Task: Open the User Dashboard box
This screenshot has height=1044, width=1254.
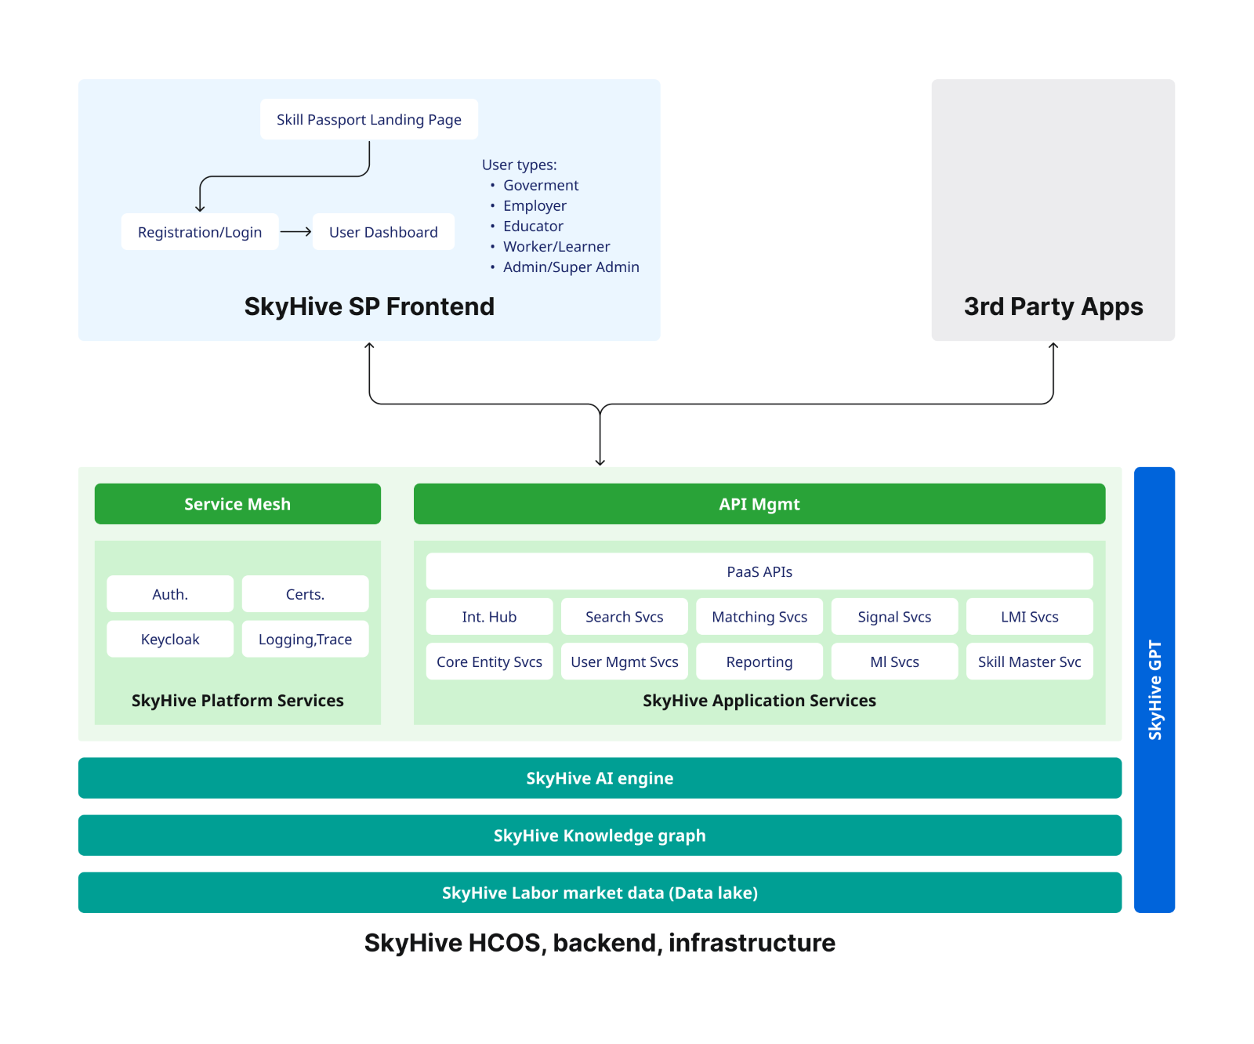Action: (x=383, y=232)
